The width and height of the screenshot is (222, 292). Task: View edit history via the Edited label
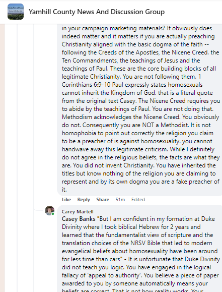[x=138, y=199]
